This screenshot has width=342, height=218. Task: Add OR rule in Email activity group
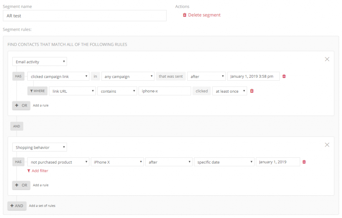pyautogui.click(x=21, y=105)
